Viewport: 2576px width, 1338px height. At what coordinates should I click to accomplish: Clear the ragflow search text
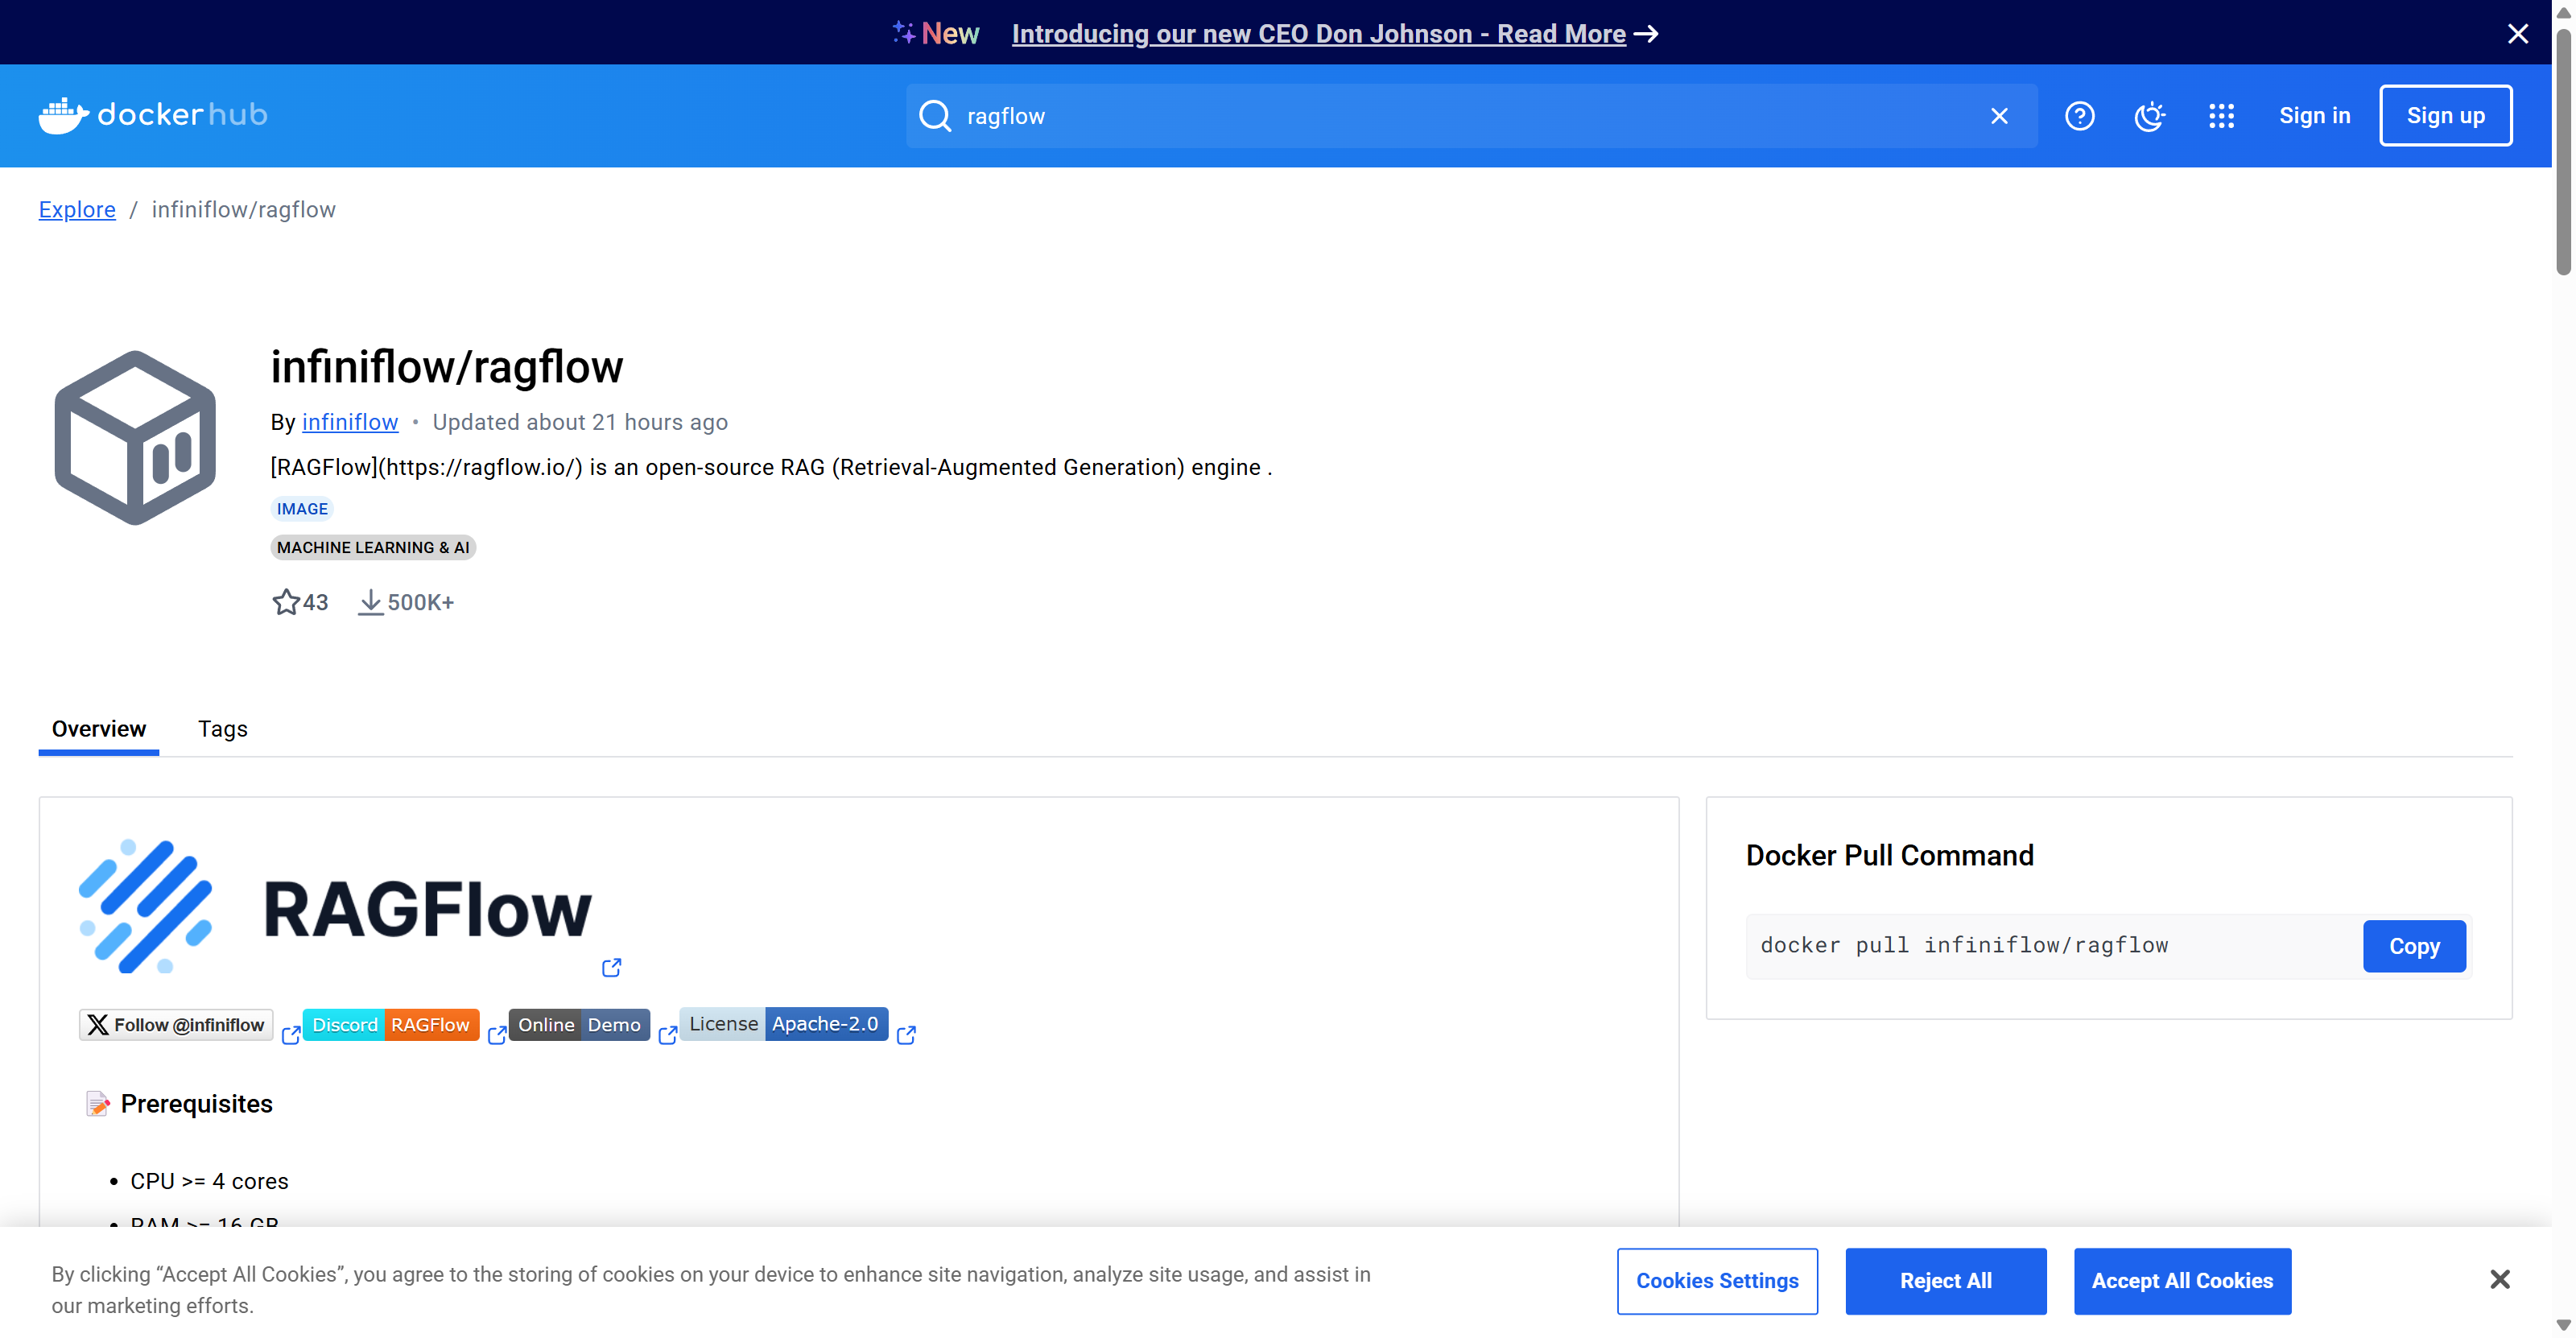coord(1998,116)
